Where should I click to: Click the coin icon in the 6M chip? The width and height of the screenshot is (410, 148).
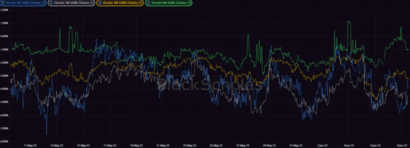[x=149, y=3]
